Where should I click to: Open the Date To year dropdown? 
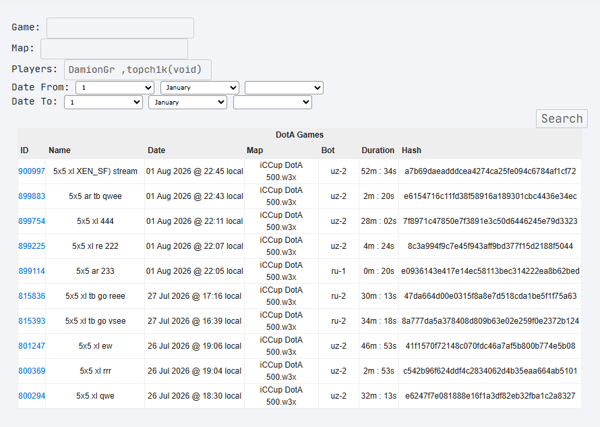click(x=272, y=103)
